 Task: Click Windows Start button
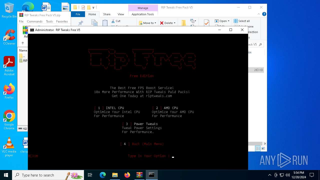pyautogui.click(x=6, y=175)
